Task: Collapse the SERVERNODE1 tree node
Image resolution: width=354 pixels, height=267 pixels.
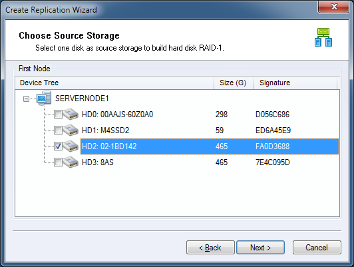Action: pos(26,99)
